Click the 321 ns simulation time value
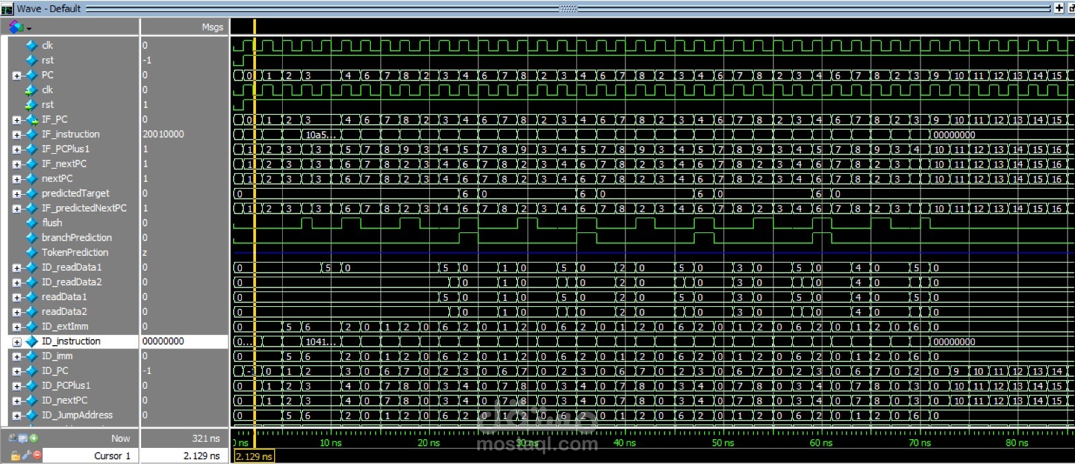 (x=206, y=438)
